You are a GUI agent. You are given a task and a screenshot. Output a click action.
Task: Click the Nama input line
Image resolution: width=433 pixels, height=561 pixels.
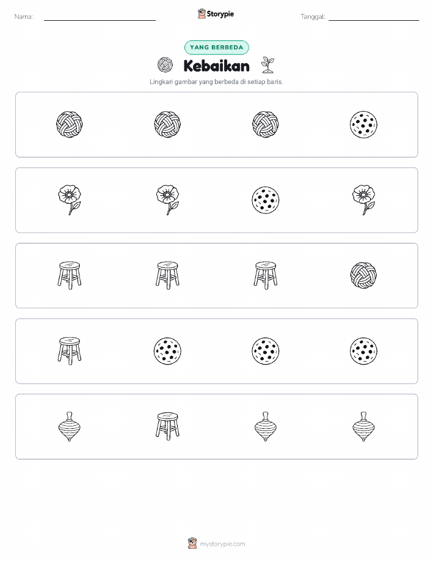pos(100,17)
